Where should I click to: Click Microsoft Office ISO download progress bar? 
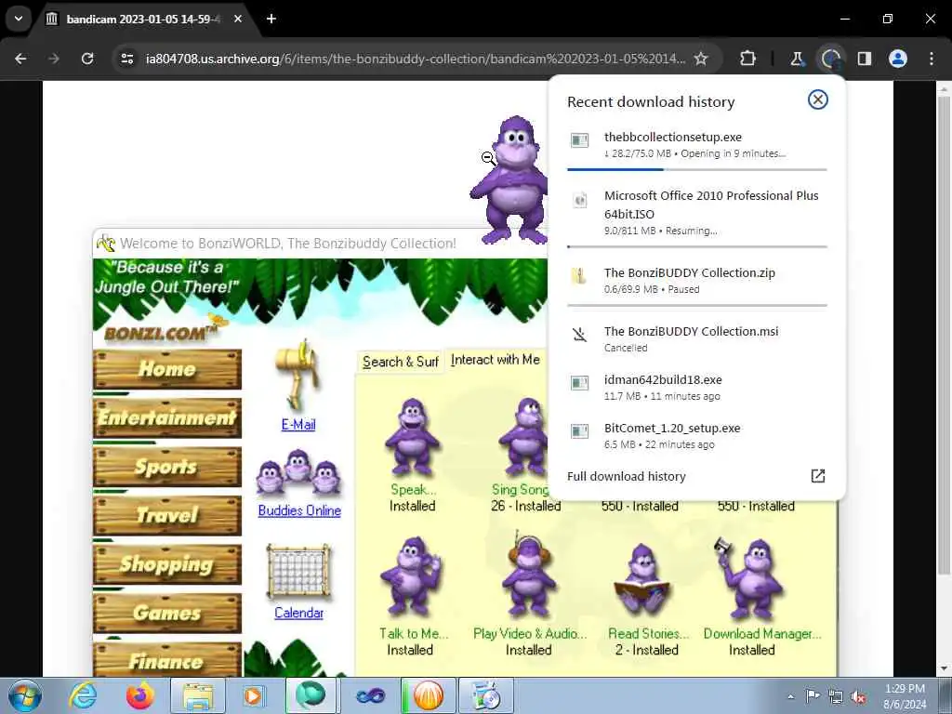(x=697, y=246)
